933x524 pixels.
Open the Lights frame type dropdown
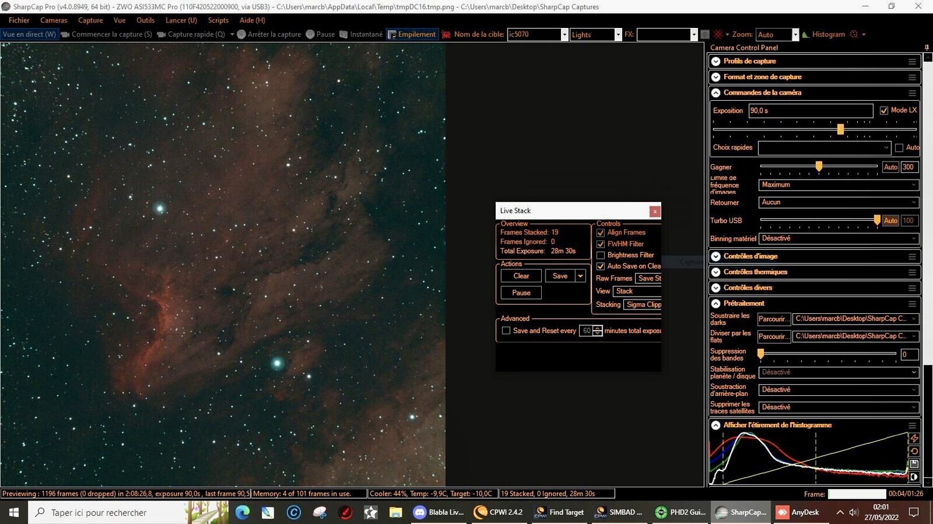(x=618, y=35)
